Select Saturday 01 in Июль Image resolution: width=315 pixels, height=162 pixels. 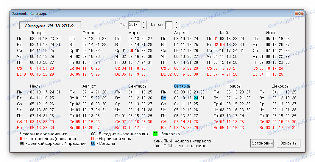point(26,122)
